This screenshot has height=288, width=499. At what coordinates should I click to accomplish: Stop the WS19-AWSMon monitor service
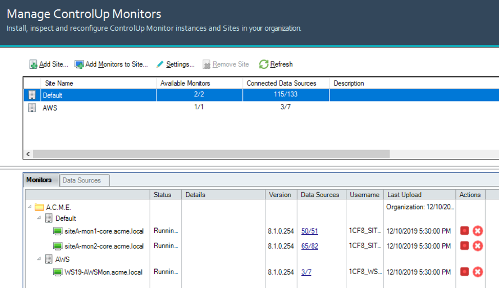[464, 272]
